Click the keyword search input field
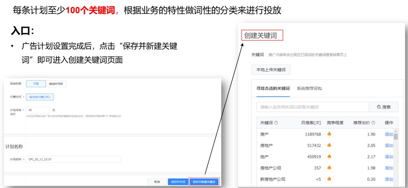408x188 pixels. point(312,107)
